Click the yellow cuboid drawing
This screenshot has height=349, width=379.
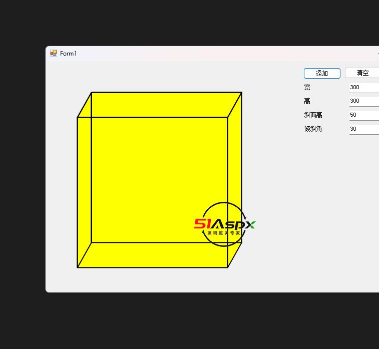point(159,180)
